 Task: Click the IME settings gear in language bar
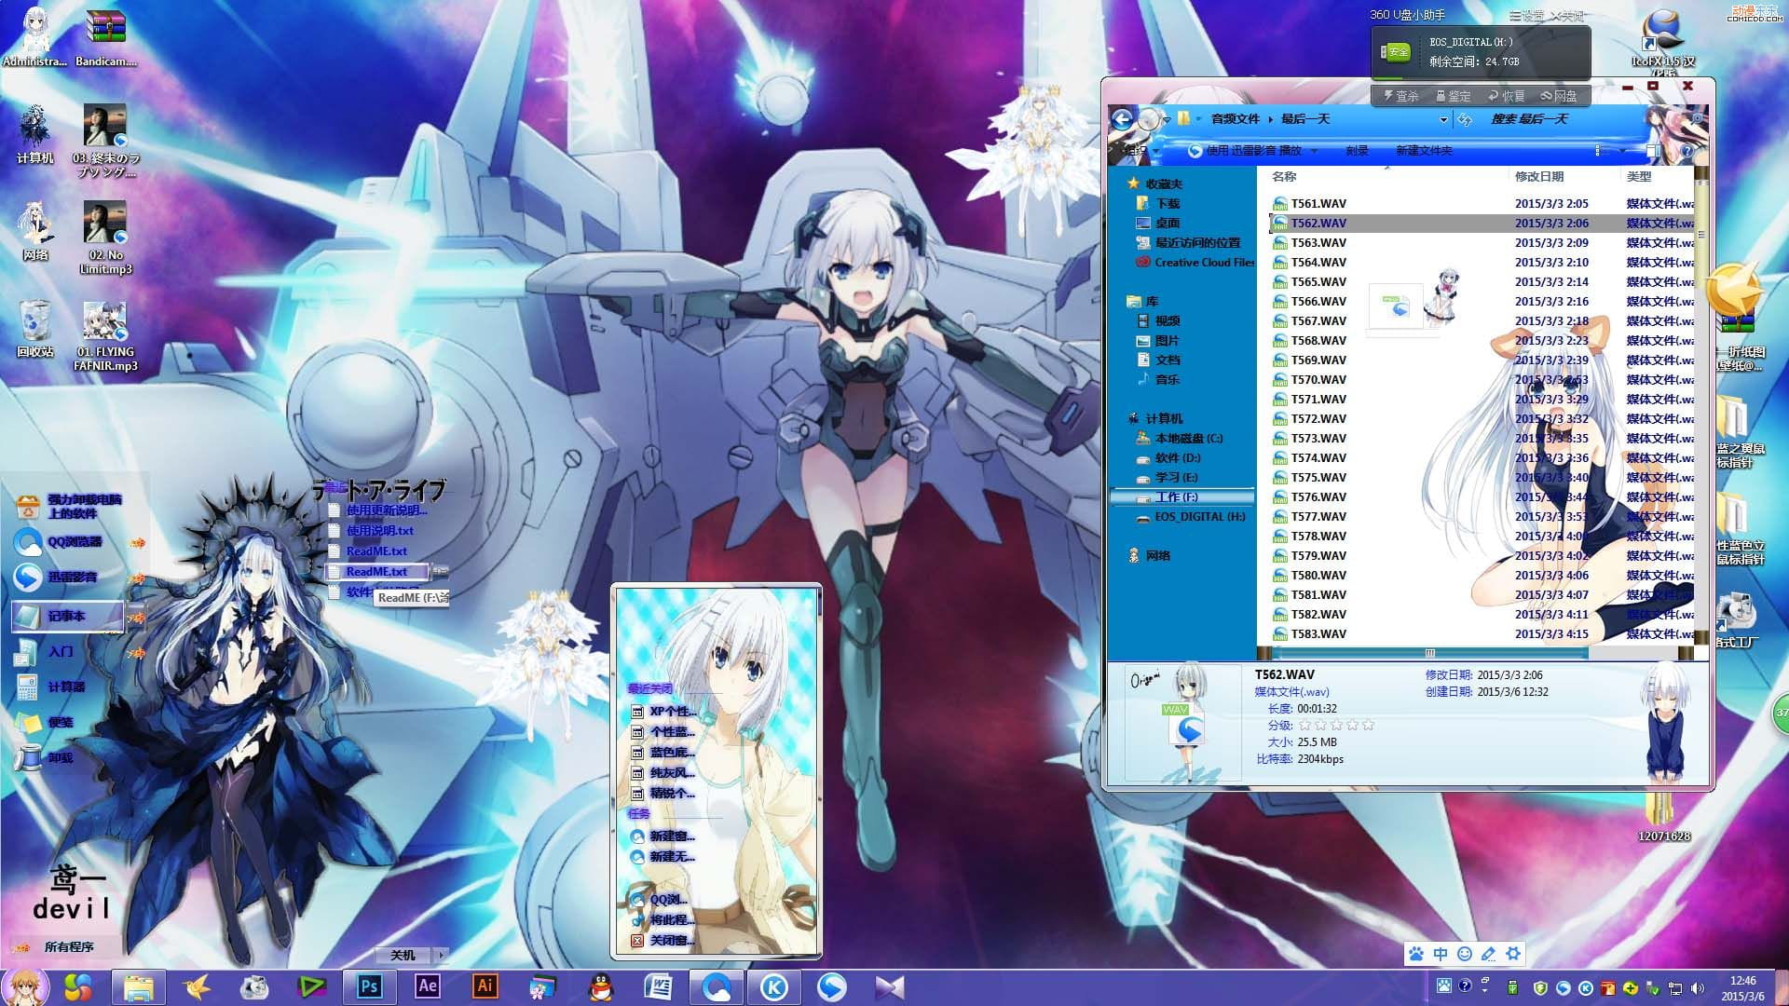coord(1513,954)
